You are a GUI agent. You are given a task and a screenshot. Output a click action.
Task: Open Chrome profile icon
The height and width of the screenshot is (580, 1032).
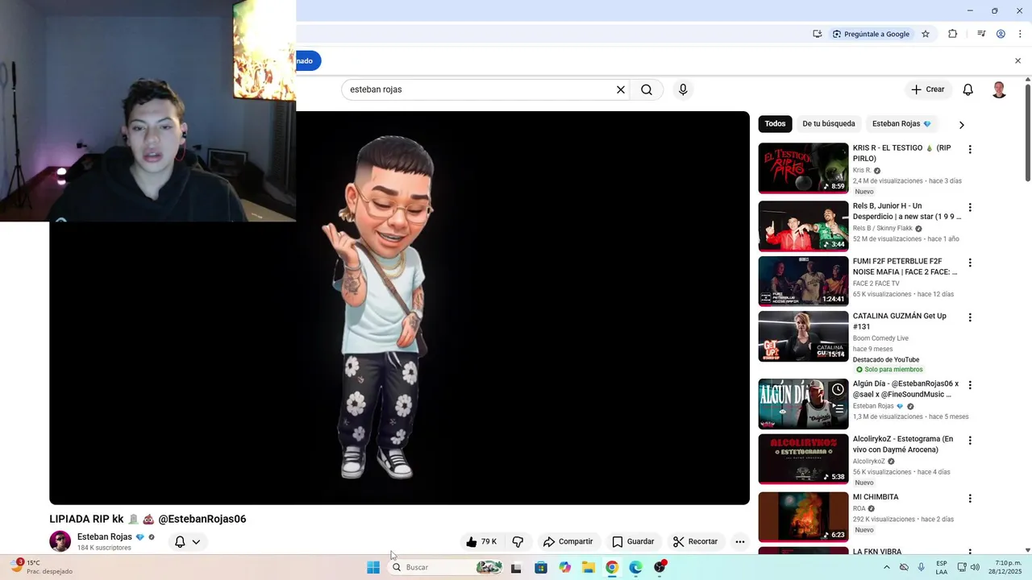[x=1001, y=34]
